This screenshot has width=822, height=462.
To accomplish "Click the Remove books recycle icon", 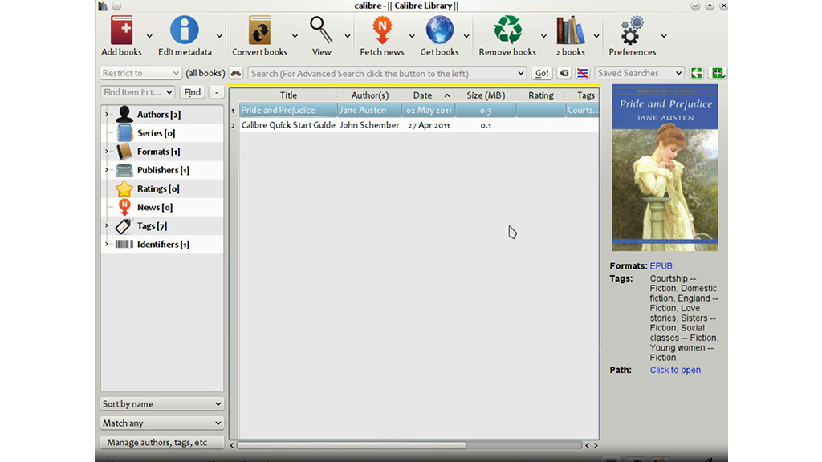I will click(507, 32).
